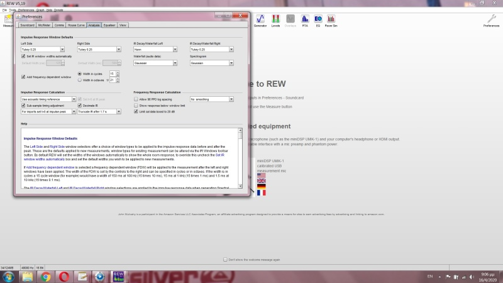This screenshot has width=503, height=283.
Task: Open the Generator tool
Action: (x=260, y=20)
